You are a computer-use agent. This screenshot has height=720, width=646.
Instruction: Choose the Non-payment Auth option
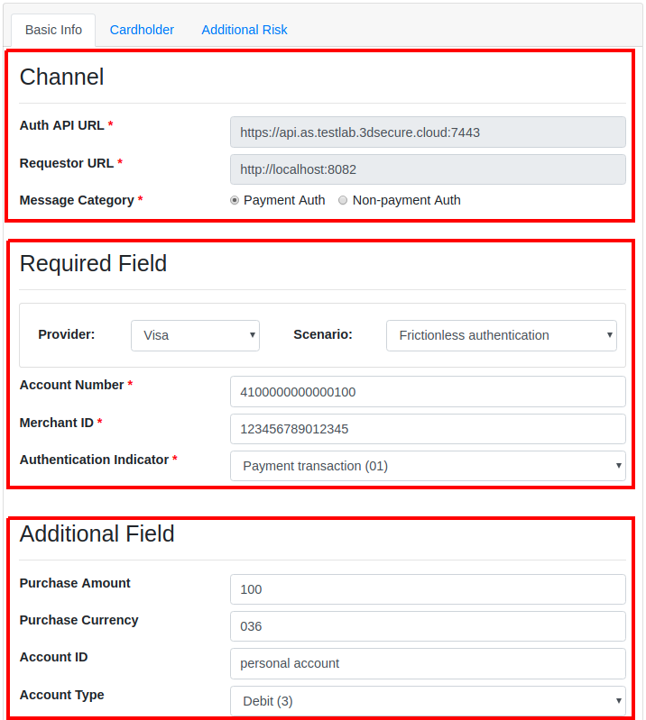343,200
